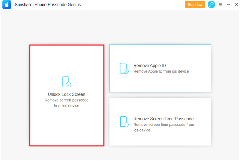The image size is (240, 161).
Task: Click the iSunshare iPhone Passcode Genius title
Action: pyautogui.click(x=47, y=5)
